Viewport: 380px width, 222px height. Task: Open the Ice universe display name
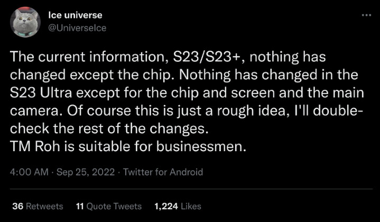(x=76, y=15)
